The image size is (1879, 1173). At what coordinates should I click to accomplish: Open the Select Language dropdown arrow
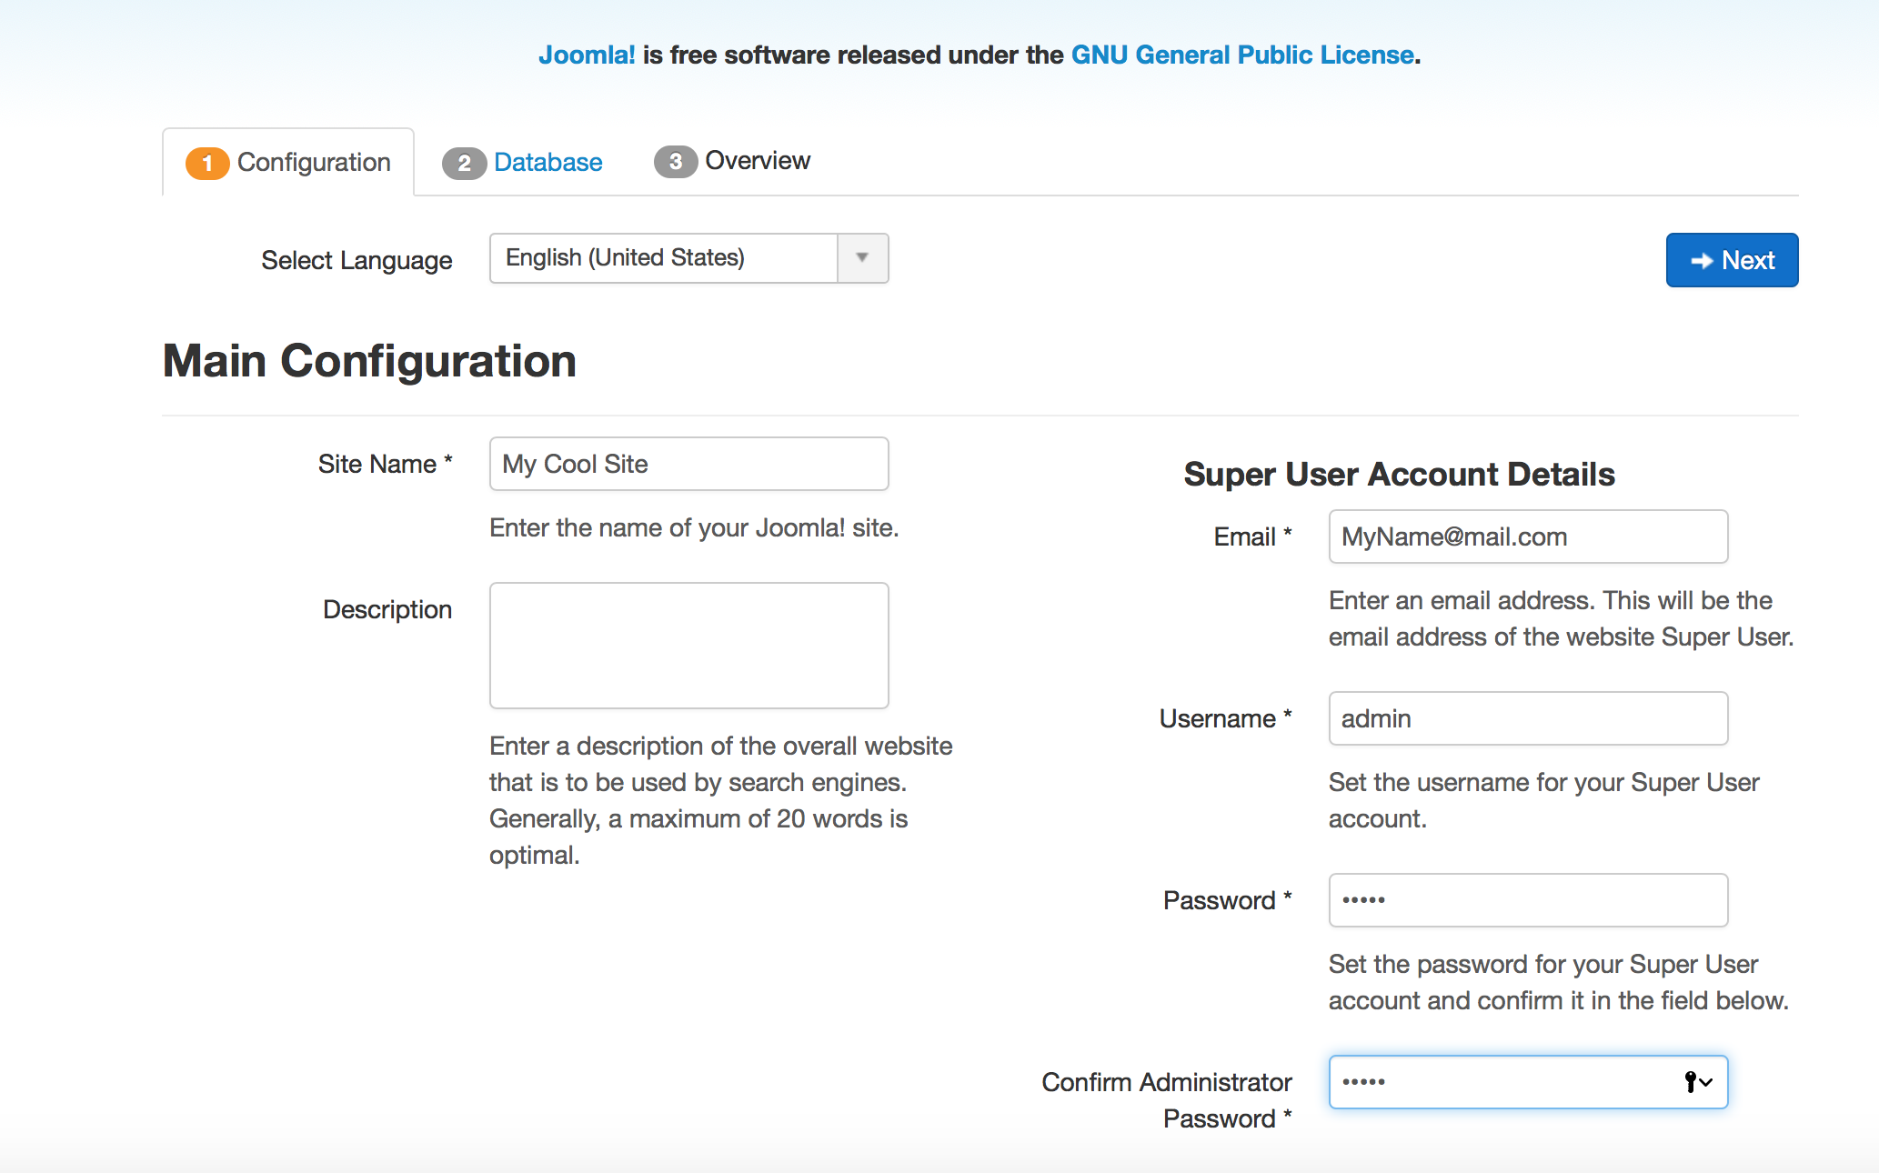click(862, 258)
